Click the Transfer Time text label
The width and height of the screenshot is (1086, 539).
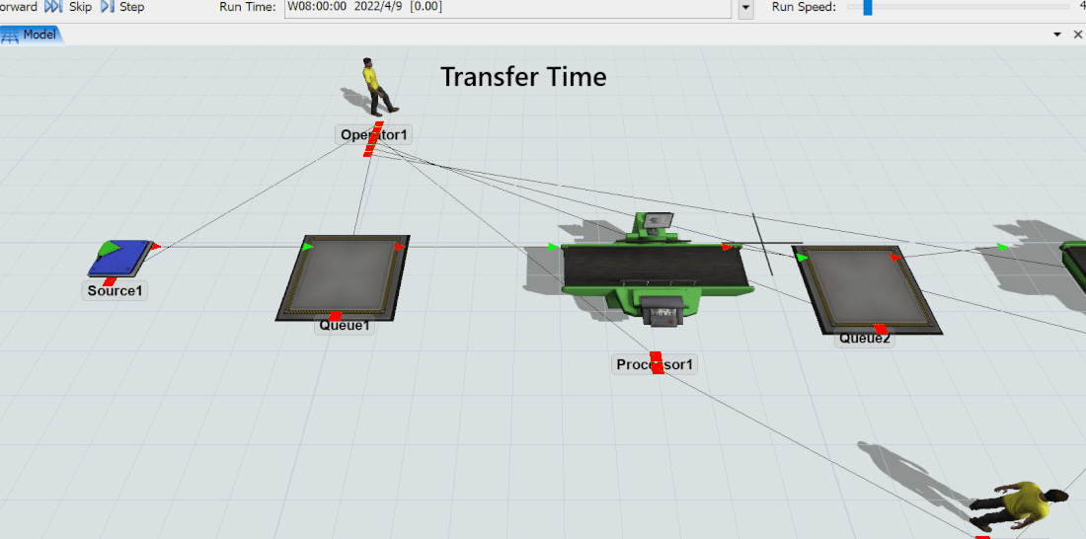click(x=523, y=76)
